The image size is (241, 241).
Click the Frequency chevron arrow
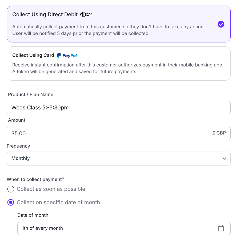(224, 159)
